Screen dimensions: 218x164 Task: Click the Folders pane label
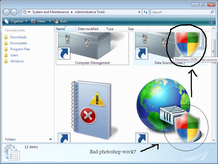(10, 139)
